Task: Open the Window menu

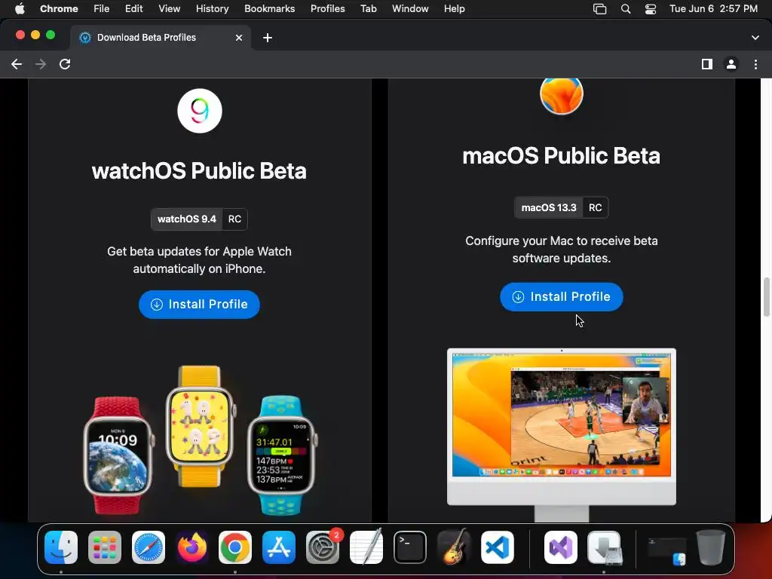Action: tap(410, 9)
